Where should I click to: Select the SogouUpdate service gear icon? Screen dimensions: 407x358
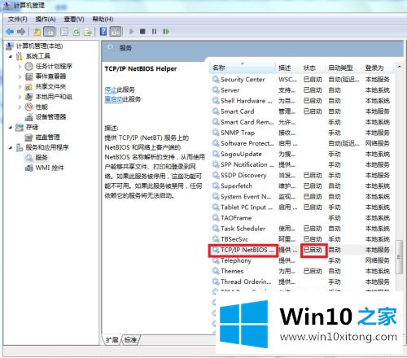(x=216, y=154)
